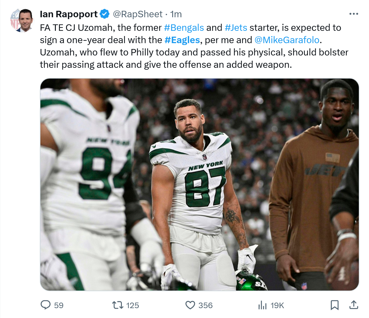This screenshot has height=318, width=369.
Task: Bookmark this tweet
Action: [334, 305]
